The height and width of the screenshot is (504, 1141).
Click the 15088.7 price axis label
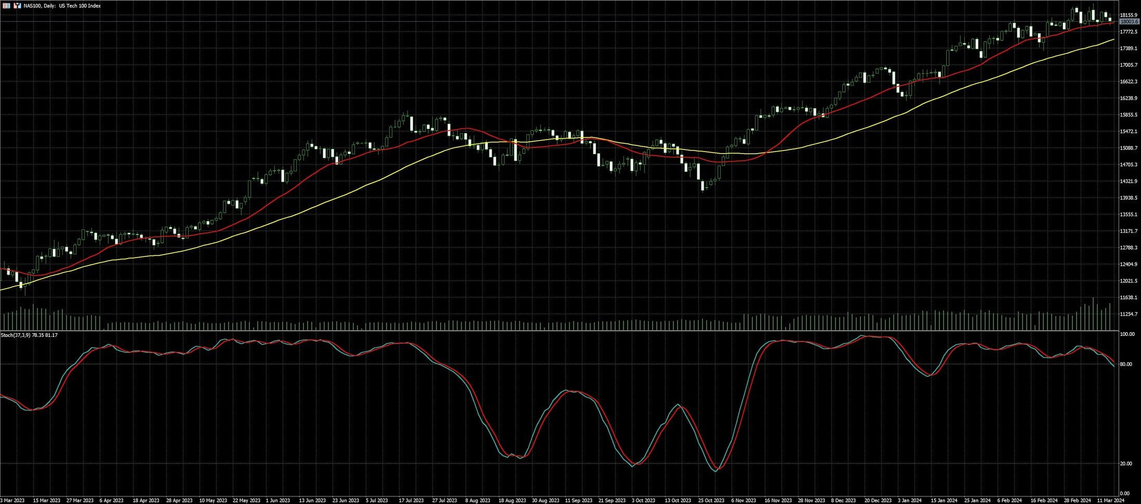tap(1129, 148)
